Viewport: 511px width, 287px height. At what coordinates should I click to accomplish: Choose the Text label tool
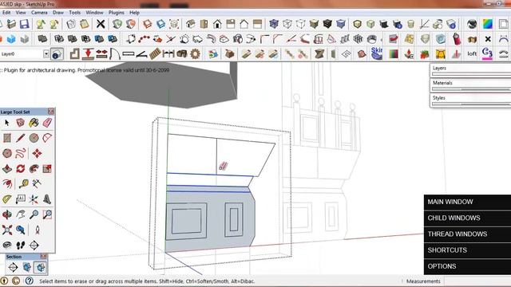point(20,199)
